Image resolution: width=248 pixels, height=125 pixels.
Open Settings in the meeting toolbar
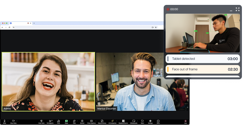[150, 121]
